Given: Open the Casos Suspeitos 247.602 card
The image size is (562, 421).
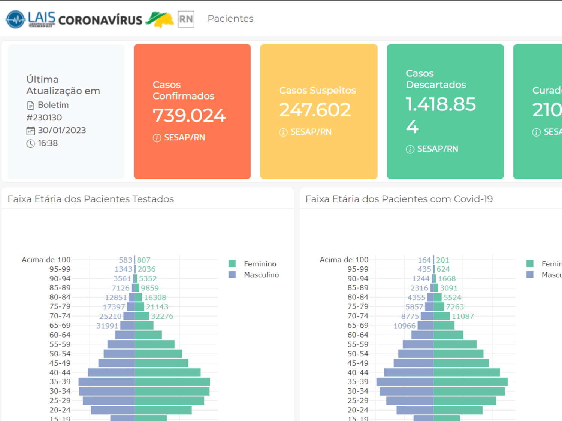Looking at the screenshot, I should (319, 112).
